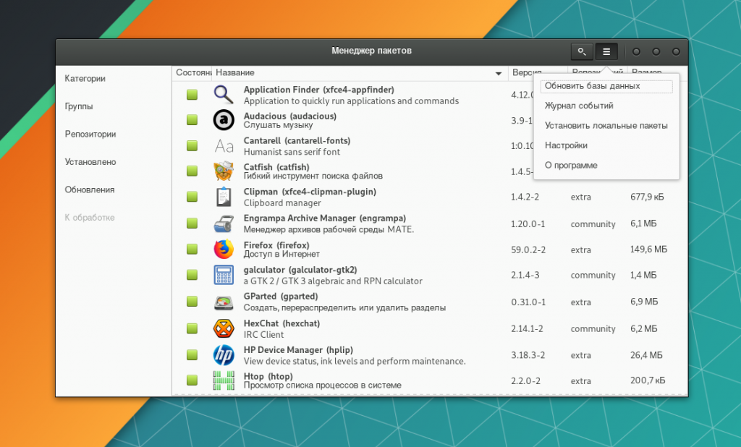Show the Обновления sidebar section
741x447 pixels.
click(90, 190)
